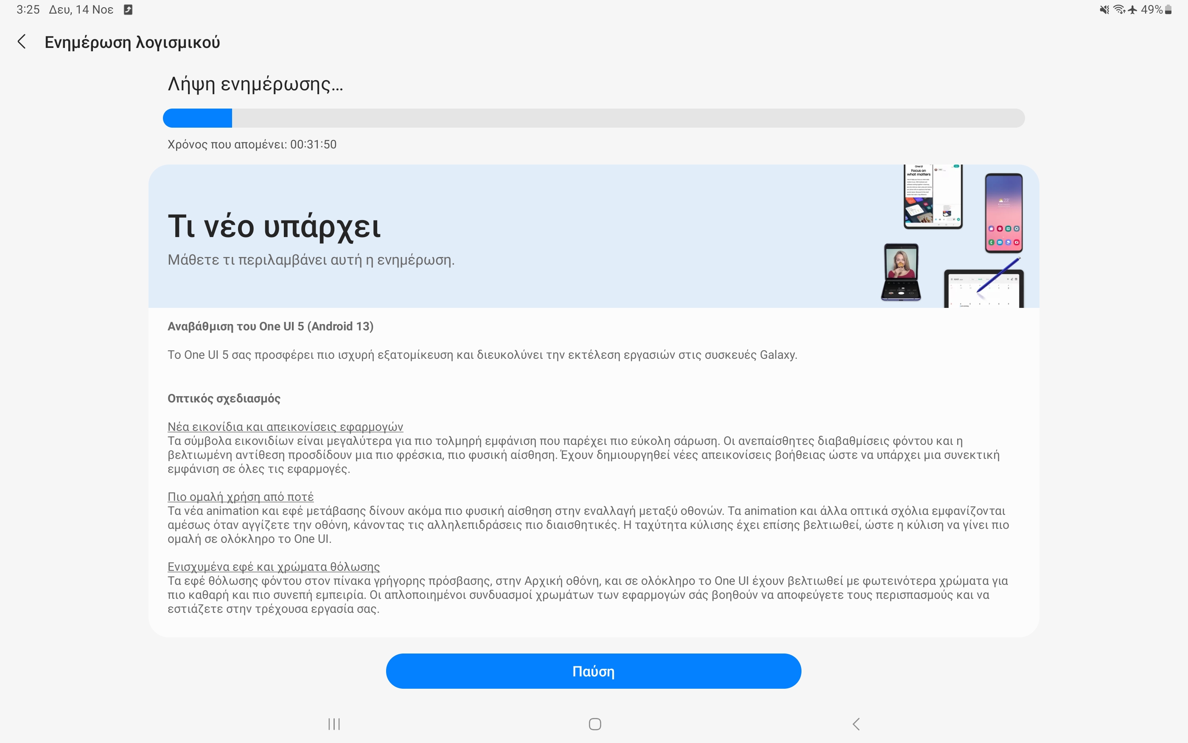The image size is (1188, 743).
Task: Tap the mute sound status icon
Action: (1104, 9)
